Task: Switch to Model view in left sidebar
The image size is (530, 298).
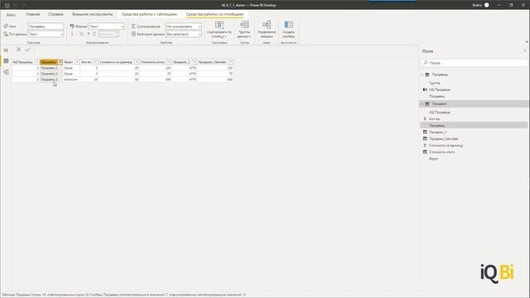Action: [6, 72]
